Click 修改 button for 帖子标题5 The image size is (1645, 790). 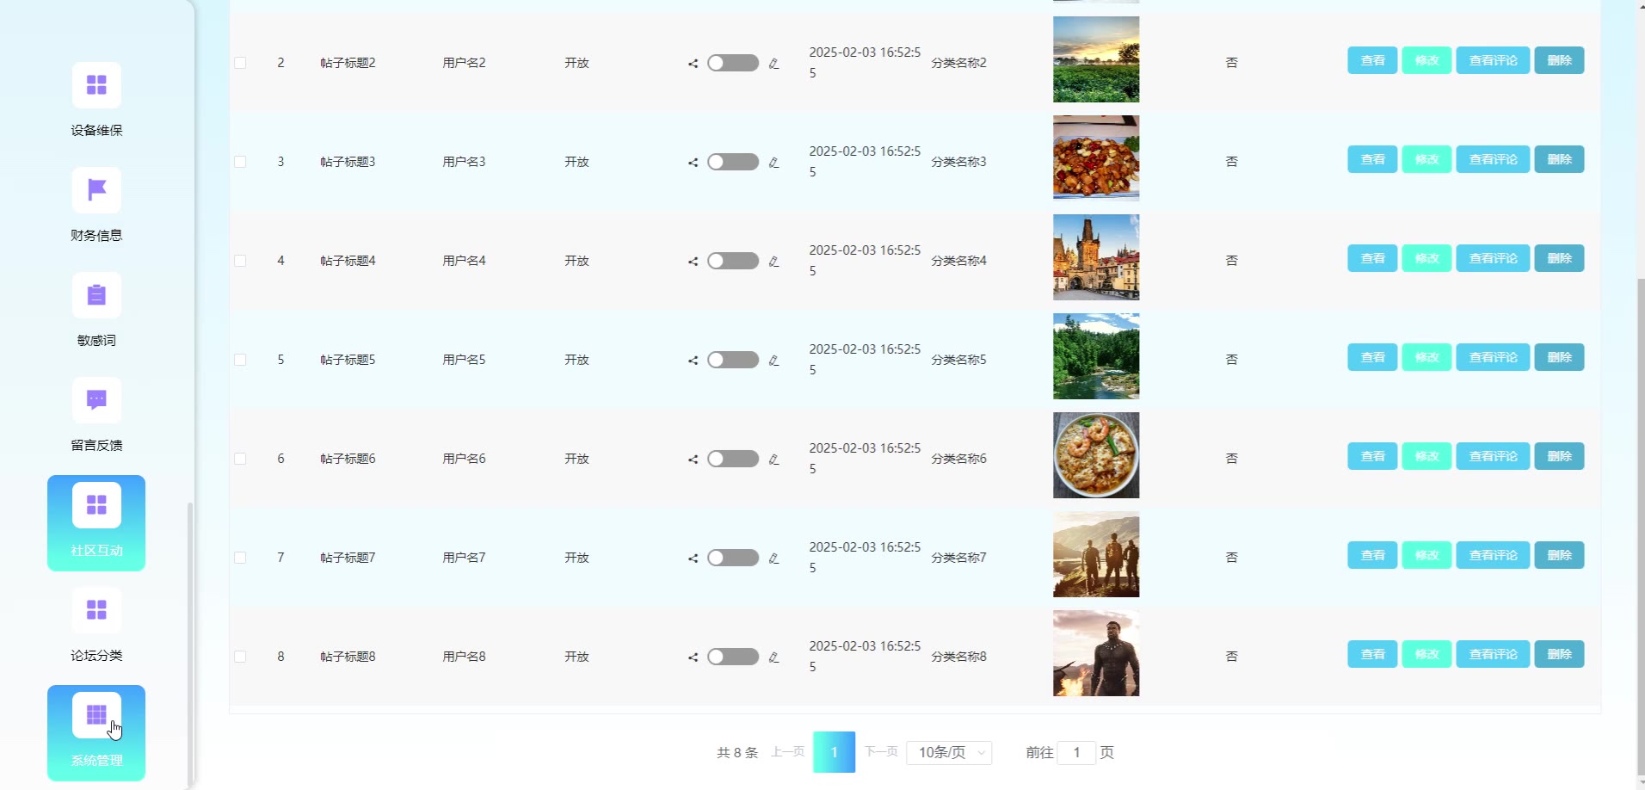pos(1426,357)
